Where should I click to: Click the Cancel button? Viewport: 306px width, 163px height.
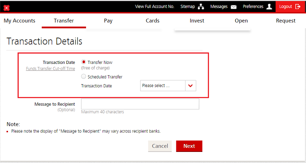pos(160,146)
